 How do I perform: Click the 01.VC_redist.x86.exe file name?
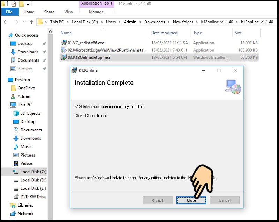tap(86, 43)
